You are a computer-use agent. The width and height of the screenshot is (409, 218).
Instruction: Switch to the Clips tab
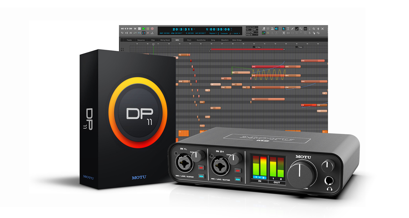153,40
